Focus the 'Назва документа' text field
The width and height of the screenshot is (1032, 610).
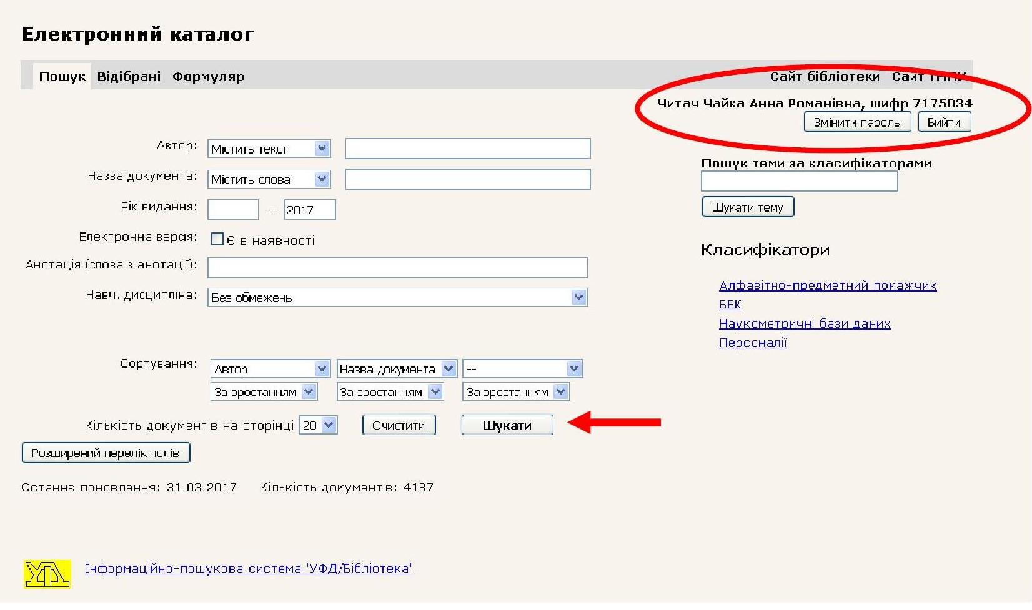click(x=468, y=179)
